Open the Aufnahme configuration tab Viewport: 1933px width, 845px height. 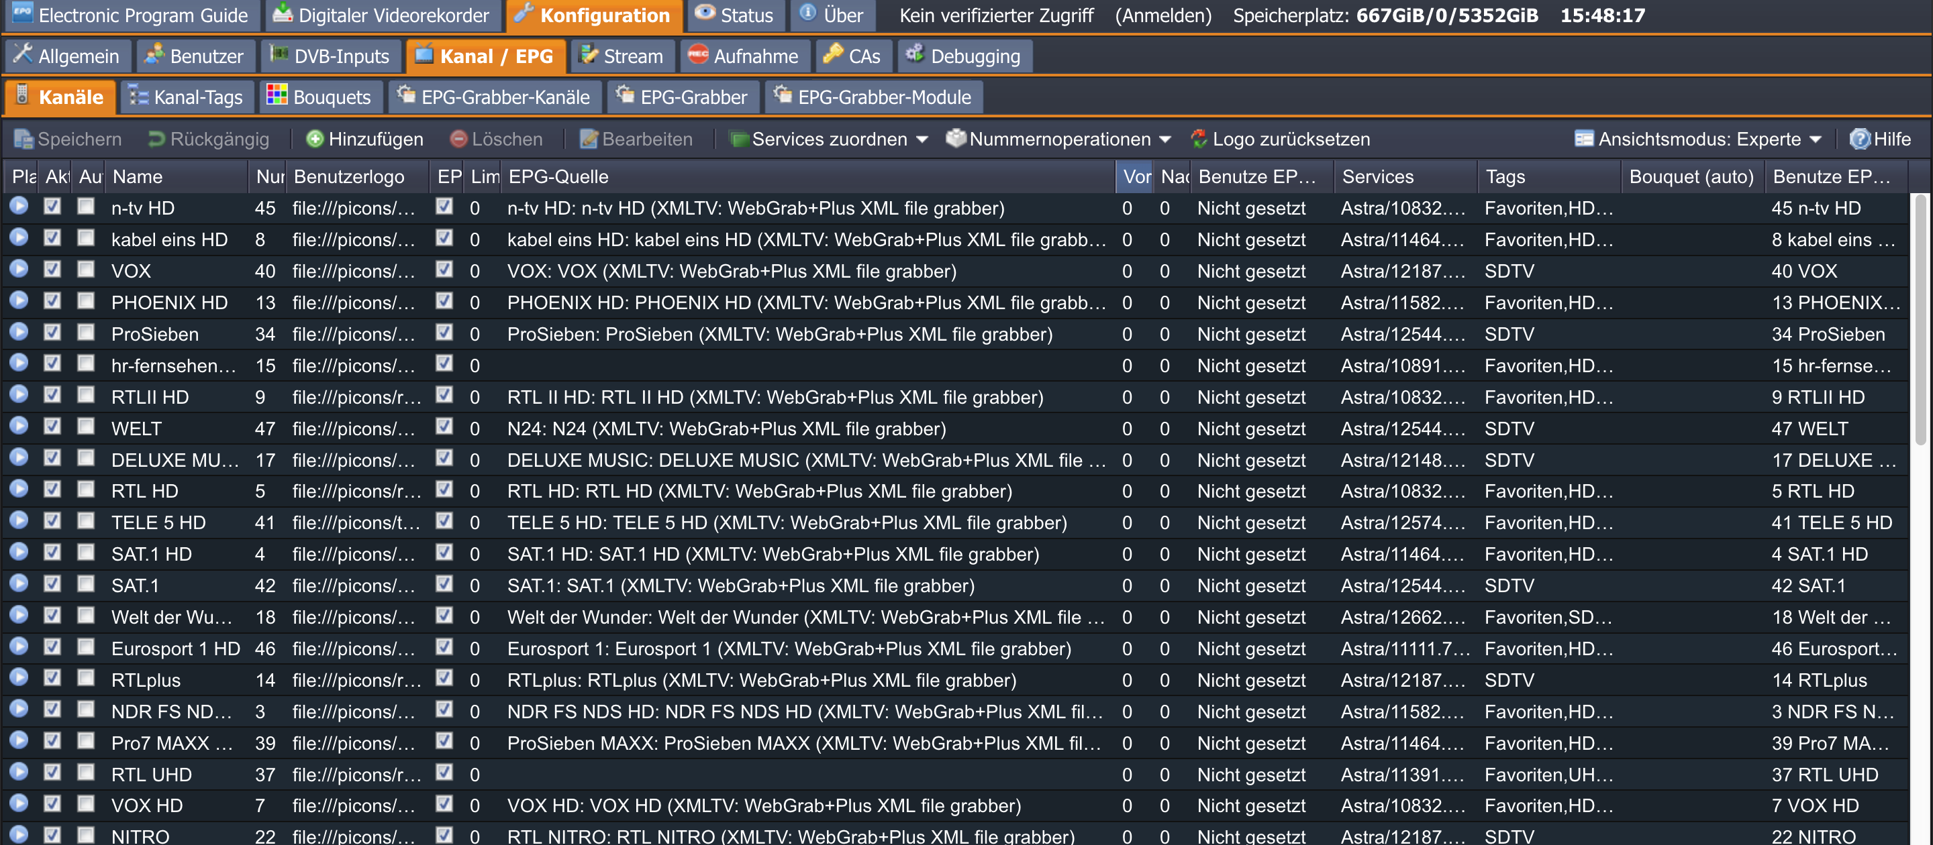point(744,56)
